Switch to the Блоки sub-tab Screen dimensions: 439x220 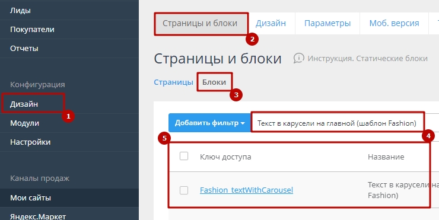pos(214,82)
